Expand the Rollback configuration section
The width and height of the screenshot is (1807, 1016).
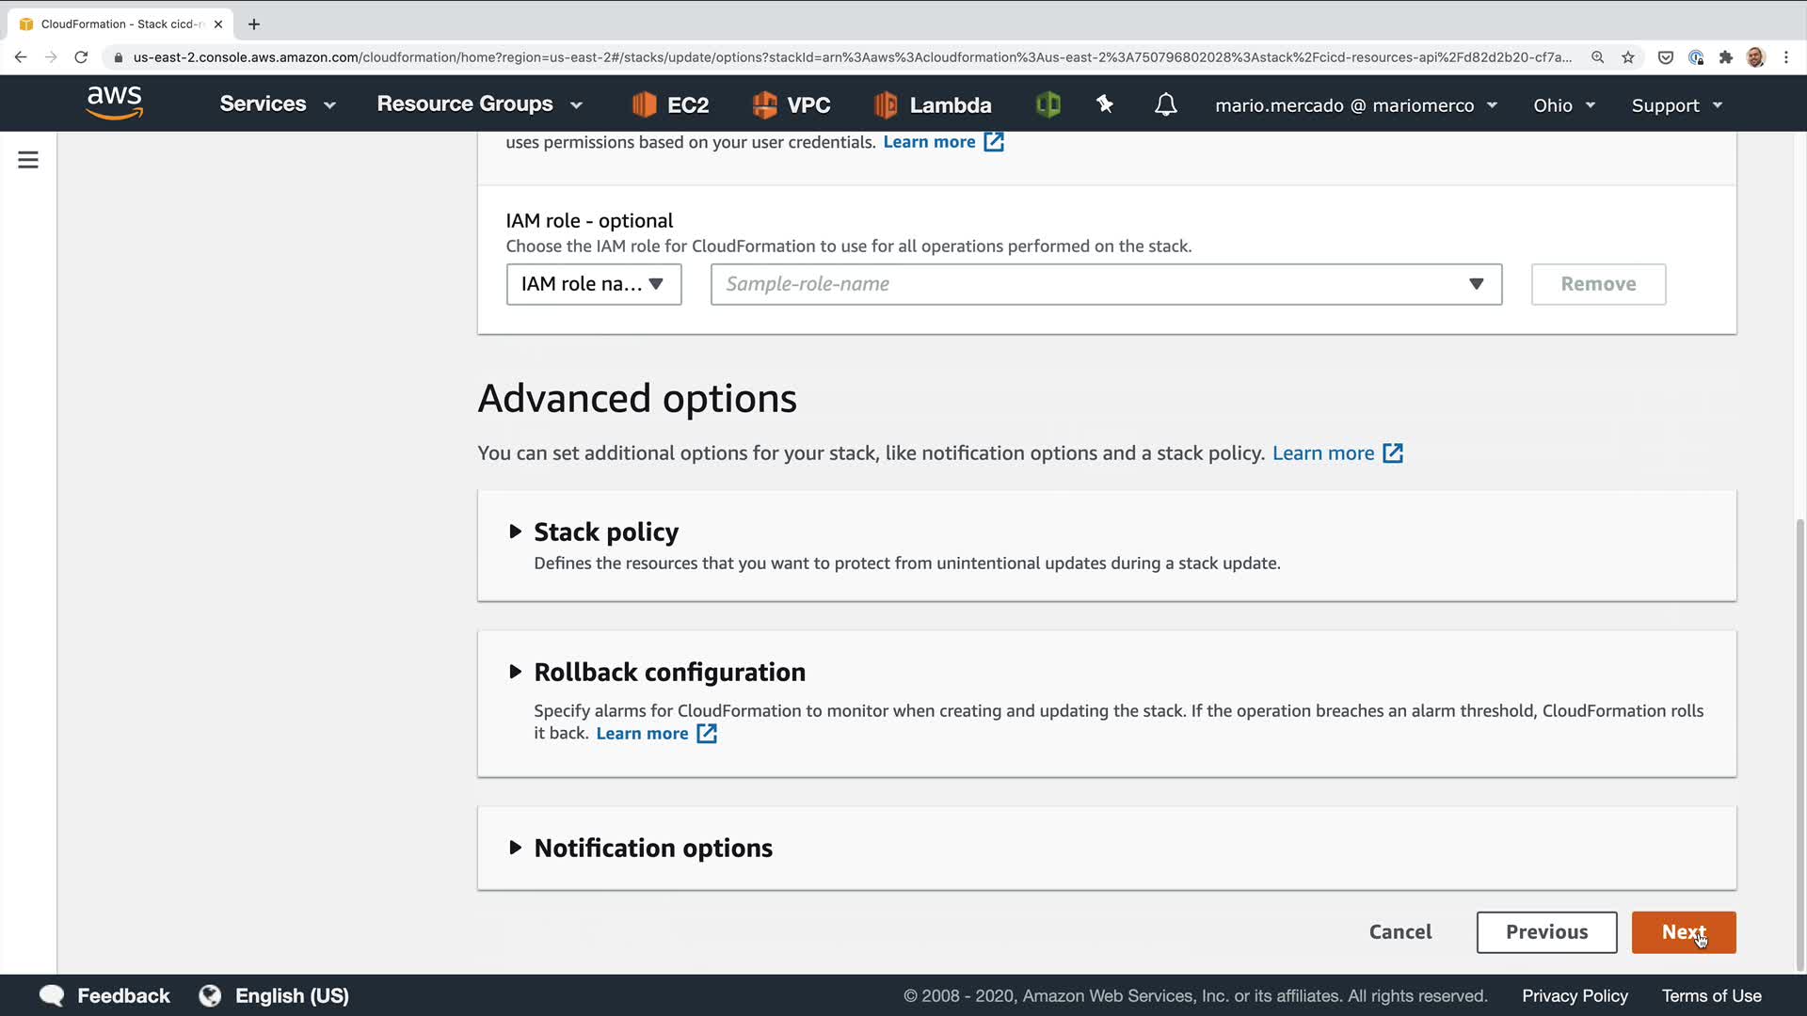(669, 673)
